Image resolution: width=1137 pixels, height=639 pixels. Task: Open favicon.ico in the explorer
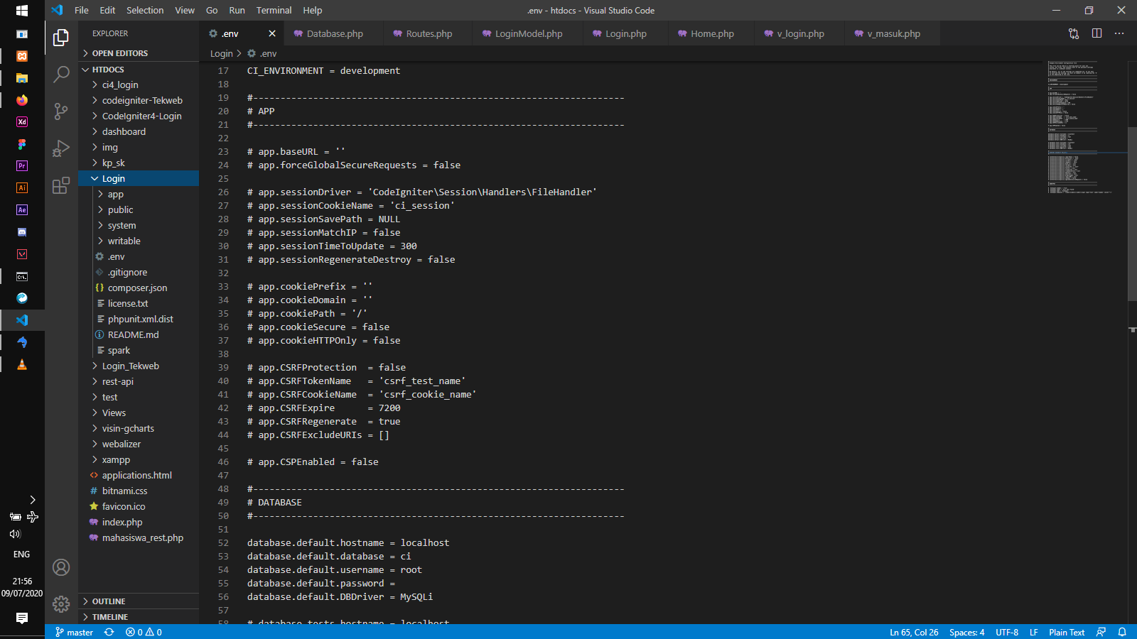[x=139, y=506]
